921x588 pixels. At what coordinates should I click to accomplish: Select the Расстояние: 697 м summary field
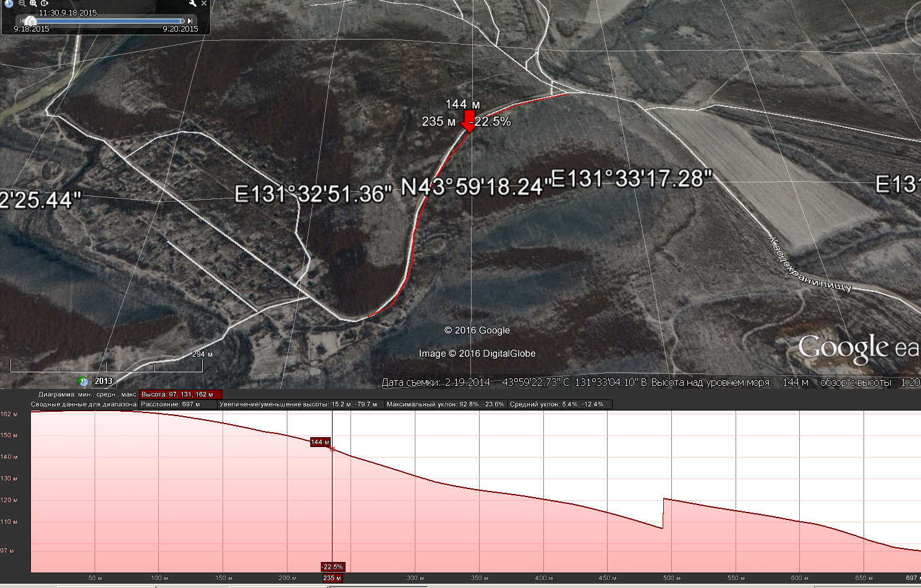pyautogui.click(x=177, y=404)
